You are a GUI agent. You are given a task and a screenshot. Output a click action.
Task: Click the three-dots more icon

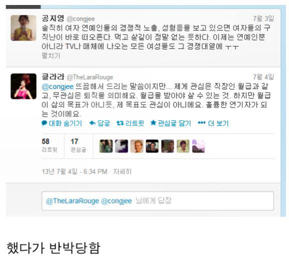201,122
